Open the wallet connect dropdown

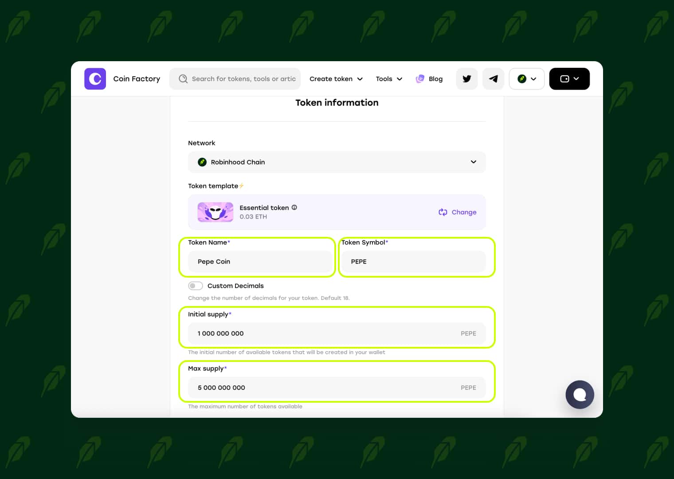(569, 79)
